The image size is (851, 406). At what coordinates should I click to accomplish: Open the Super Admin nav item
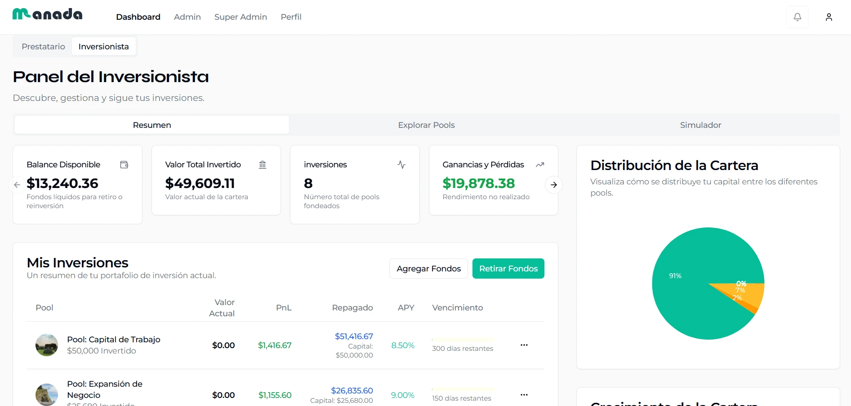point(241,17)
